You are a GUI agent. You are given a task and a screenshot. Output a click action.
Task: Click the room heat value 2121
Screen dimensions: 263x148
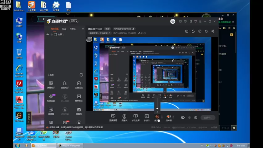142,33
